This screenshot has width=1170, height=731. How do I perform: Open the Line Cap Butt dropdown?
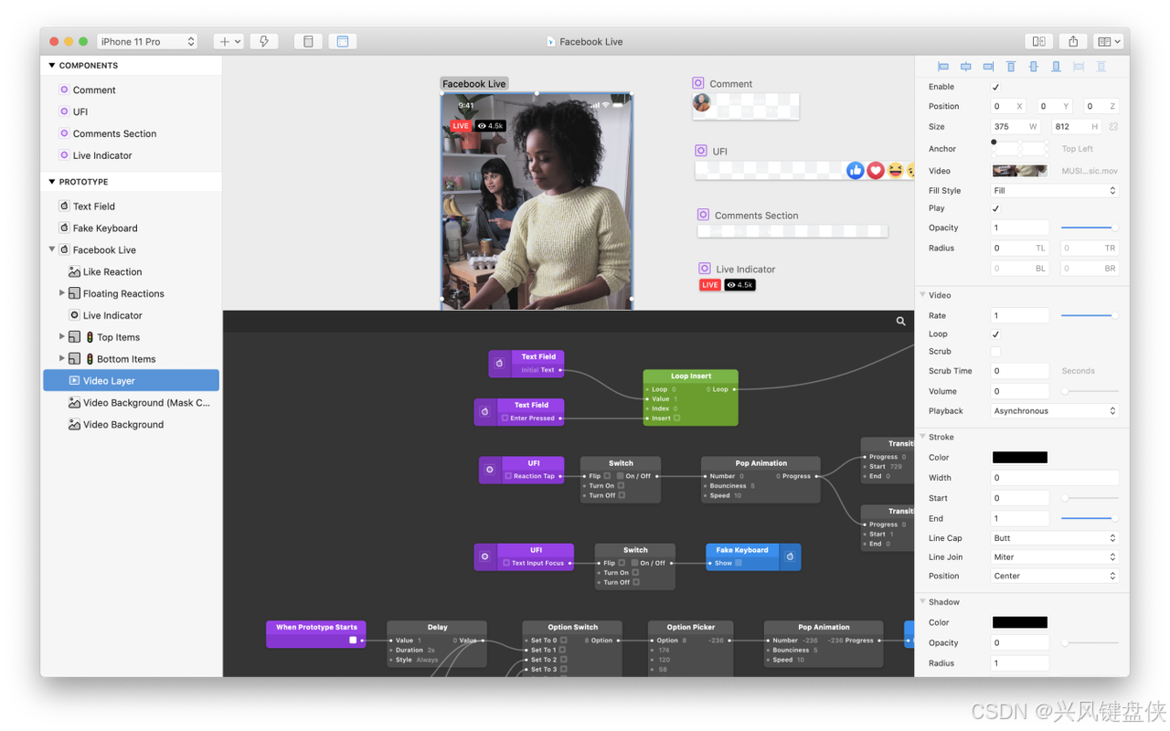click(1055, 538)
